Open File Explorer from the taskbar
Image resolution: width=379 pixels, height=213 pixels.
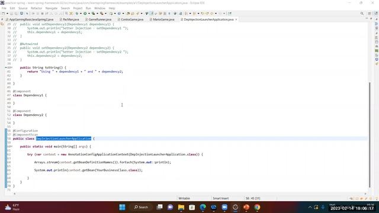pos(181,207)
